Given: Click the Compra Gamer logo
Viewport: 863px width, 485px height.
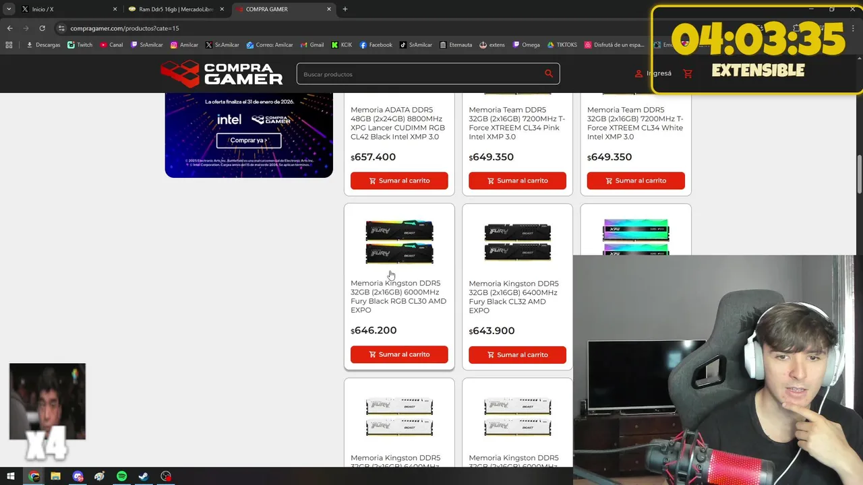Looking at the screenshot, I should click(x=222, y=74).
